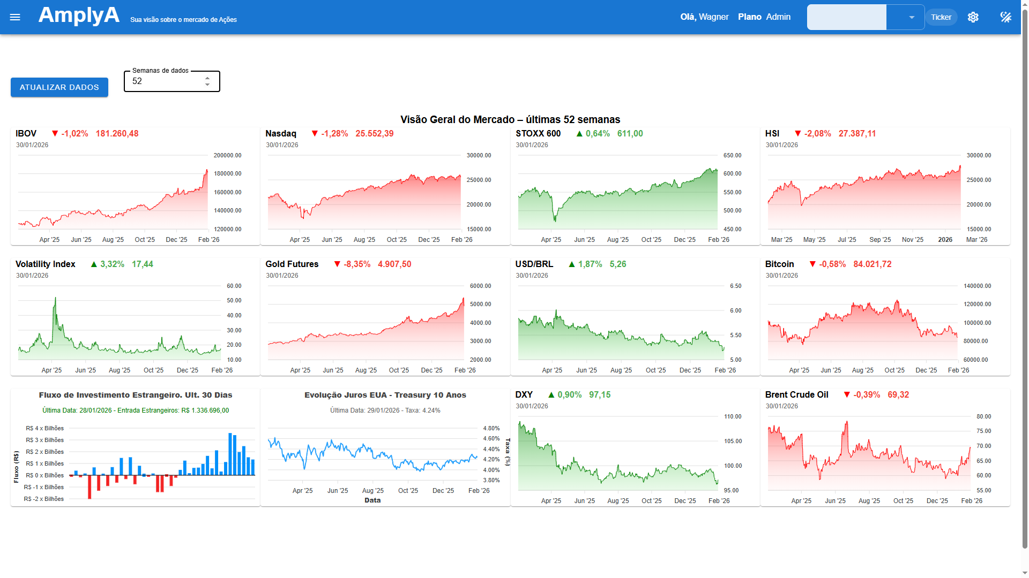Click the HSI chart title
Image resolution: width=1029 pixels, height=578 pixels.
772,134
